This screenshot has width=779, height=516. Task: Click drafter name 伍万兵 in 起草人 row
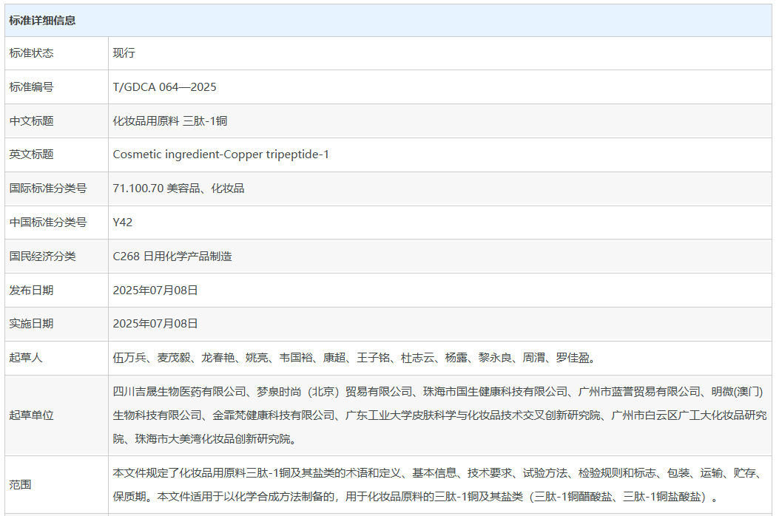(129, 358)
